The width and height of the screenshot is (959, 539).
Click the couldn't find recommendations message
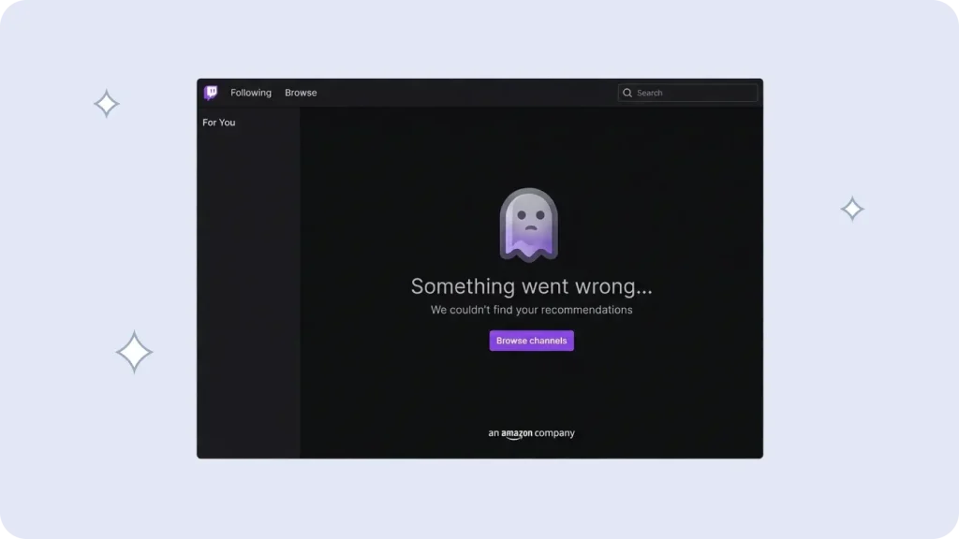tap(531, 310)
